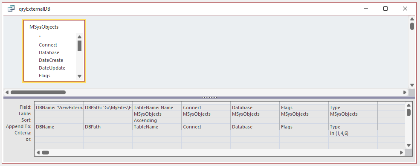Click the Table cell of TableName column

pos(156,114)
